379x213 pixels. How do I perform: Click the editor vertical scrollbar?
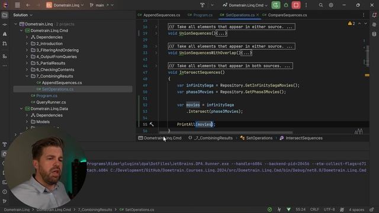click(x=367, y=56)
